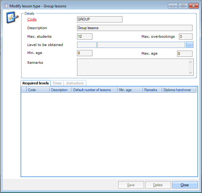The width and height of the screenshot is (202, 193).
Task: Focus the Min. age field
Action: 84,53
